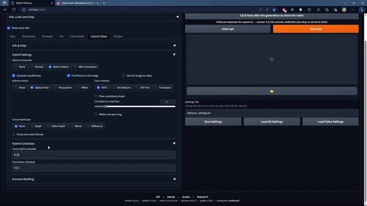Select Blend comp mask type
Screen dimensions: 367x206
coord(76,126)
